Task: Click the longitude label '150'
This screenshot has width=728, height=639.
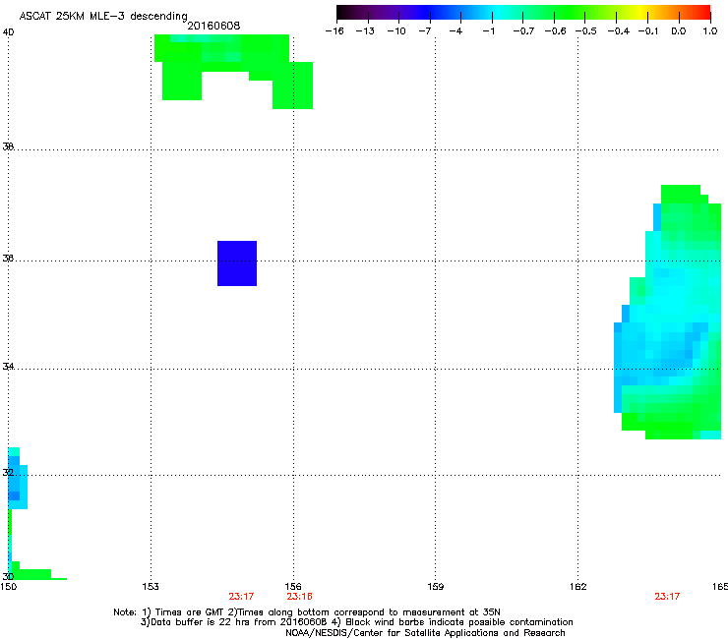Action: coord(8,587)
